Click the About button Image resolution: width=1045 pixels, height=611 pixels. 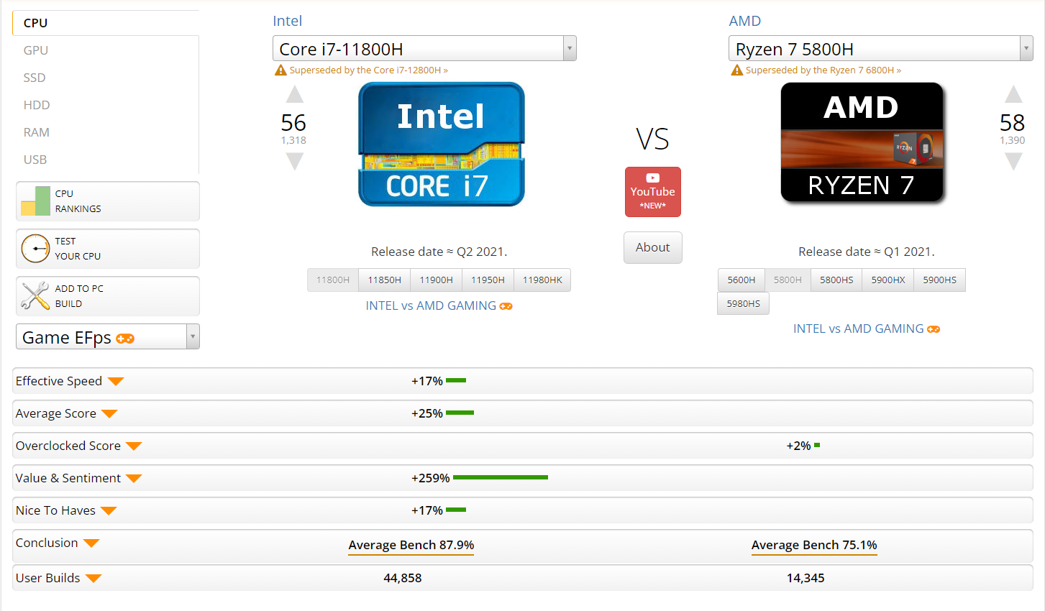(x=652, y=247)
